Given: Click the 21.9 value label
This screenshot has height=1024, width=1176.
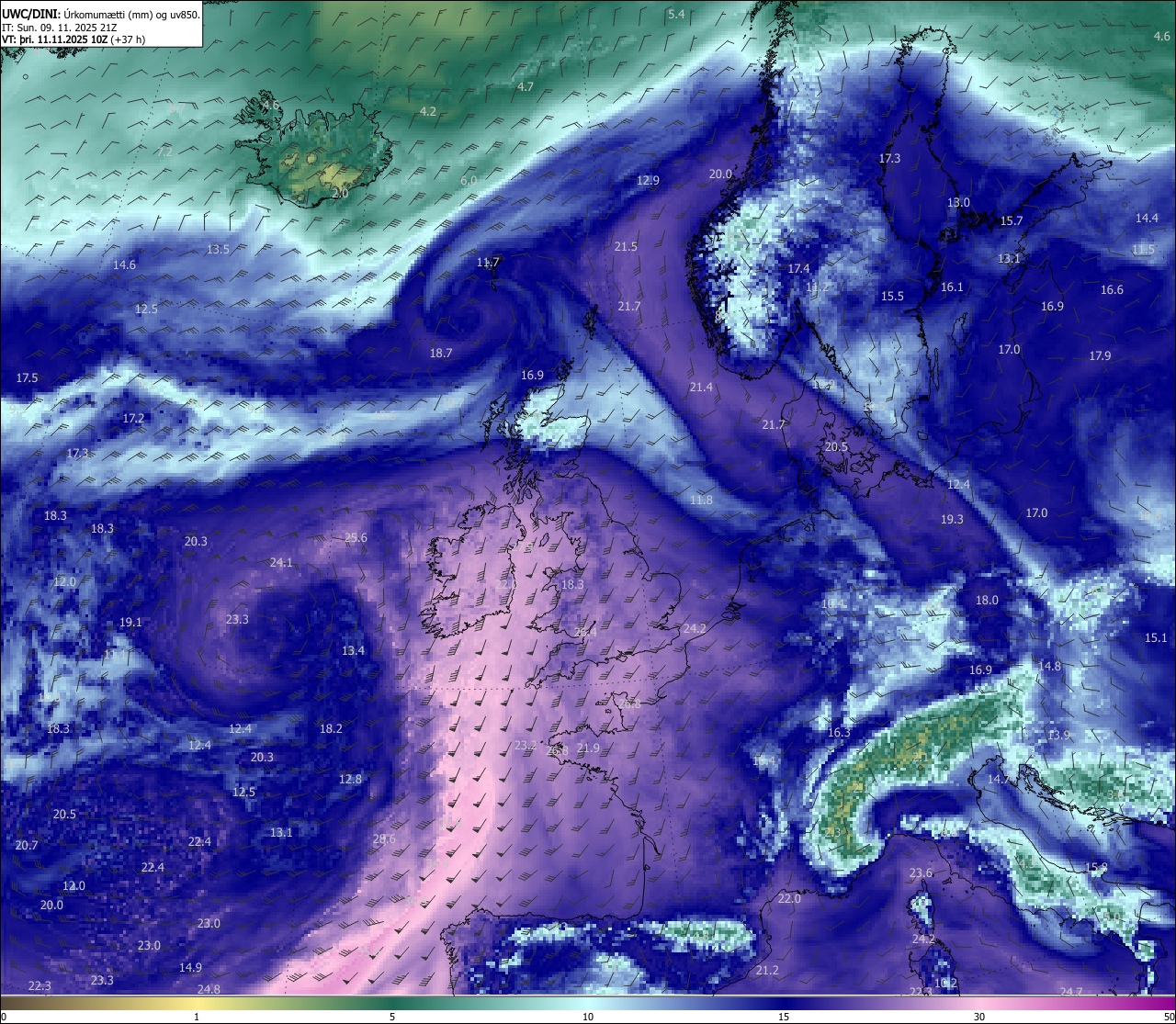Looking at the screenshot, I should point(588,748).
